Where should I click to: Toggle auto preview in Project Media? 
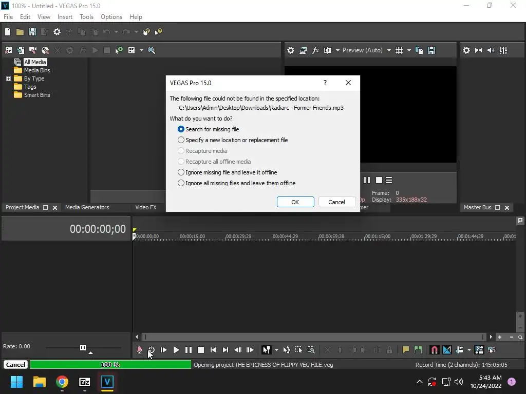point(119,50)
